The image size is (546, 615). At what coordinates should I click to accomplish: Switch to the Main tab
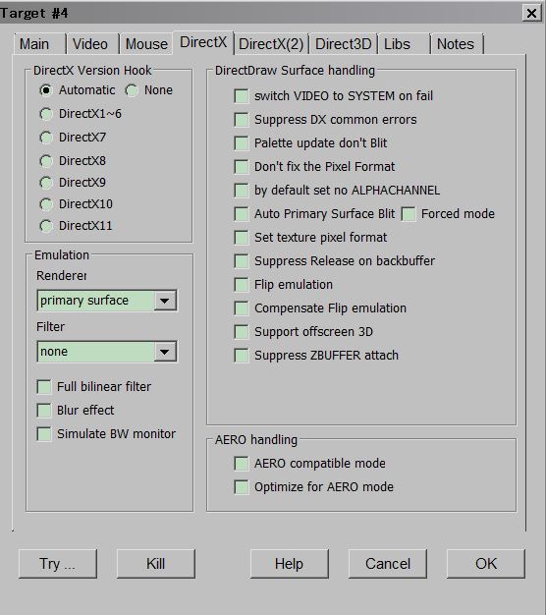(x=39, y=43)
